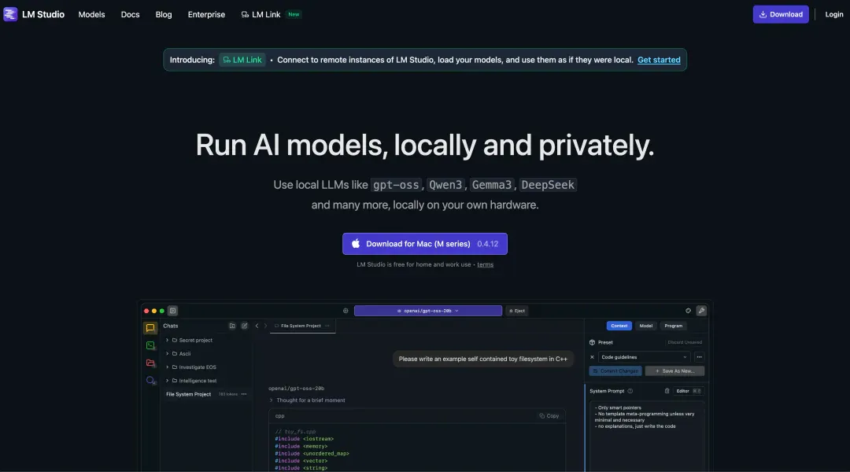Select the green Developer terminal icon
The image size is (850, 472).
(150, 345)
